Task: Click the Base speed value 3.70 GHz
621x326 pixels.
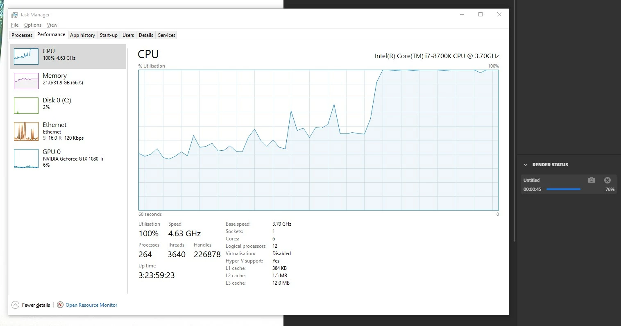Action: 282,224
